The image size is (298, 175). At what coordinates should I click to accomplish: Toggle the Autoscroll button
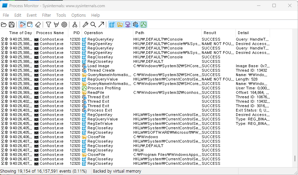[x=30, y=25]
